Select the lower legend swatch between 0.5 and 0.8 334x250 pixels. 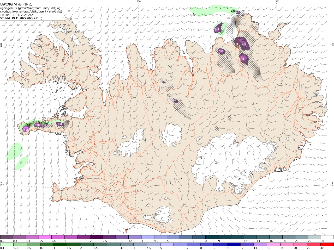tap(33, 244)
